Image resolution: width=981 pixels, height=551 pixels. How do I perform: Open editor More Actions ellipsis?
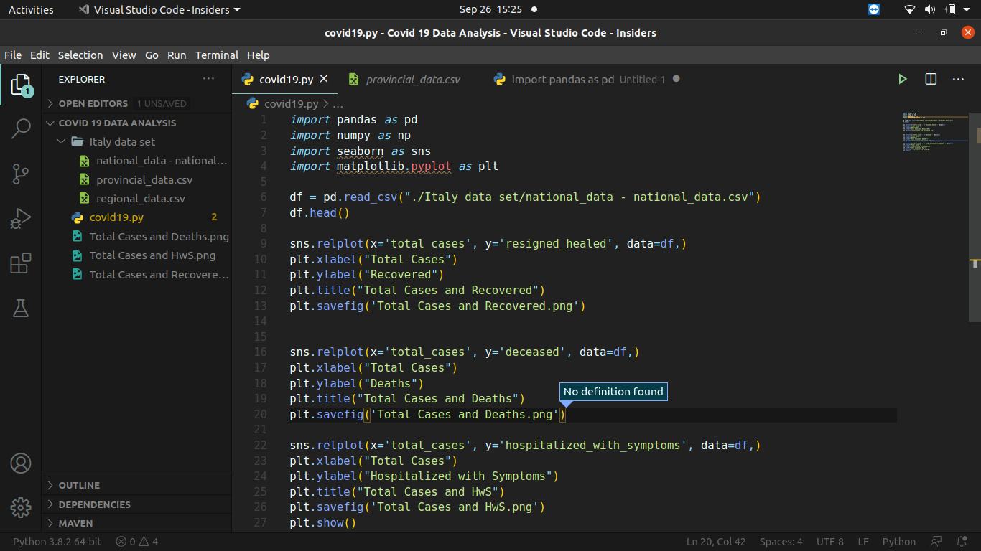click(x=958, y=79)
